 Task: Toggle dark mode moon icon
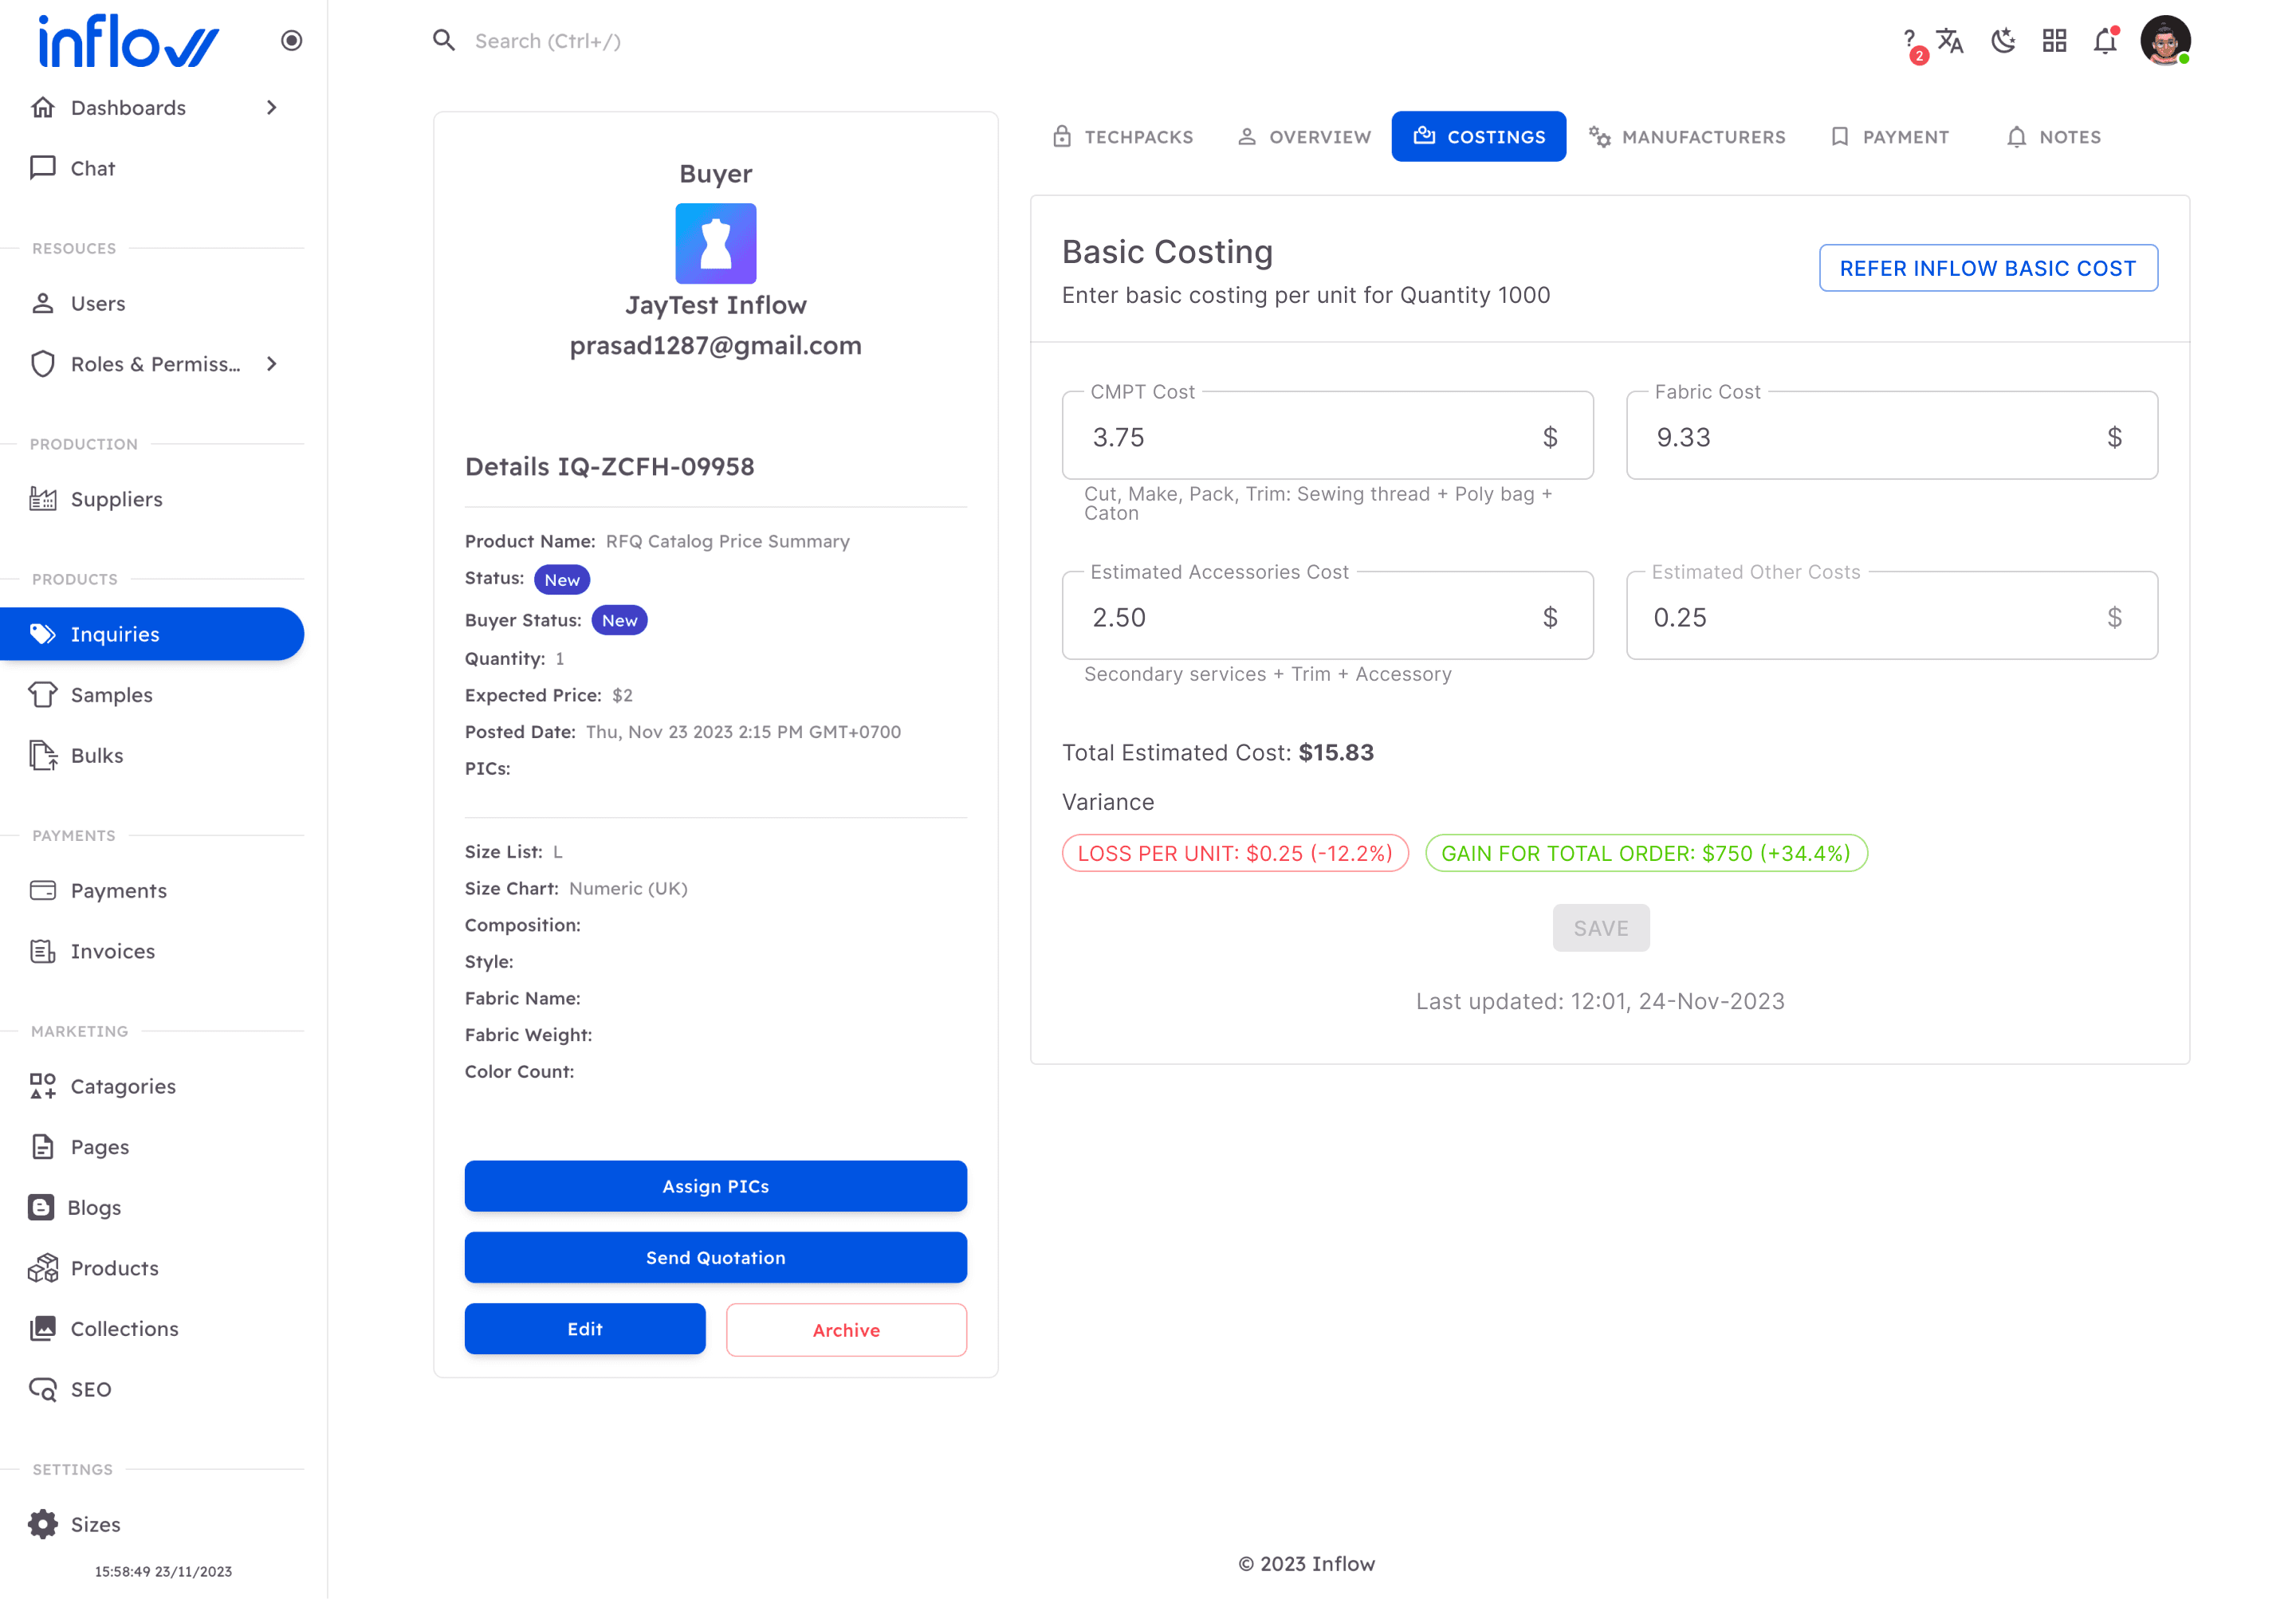click(2002, 41)
